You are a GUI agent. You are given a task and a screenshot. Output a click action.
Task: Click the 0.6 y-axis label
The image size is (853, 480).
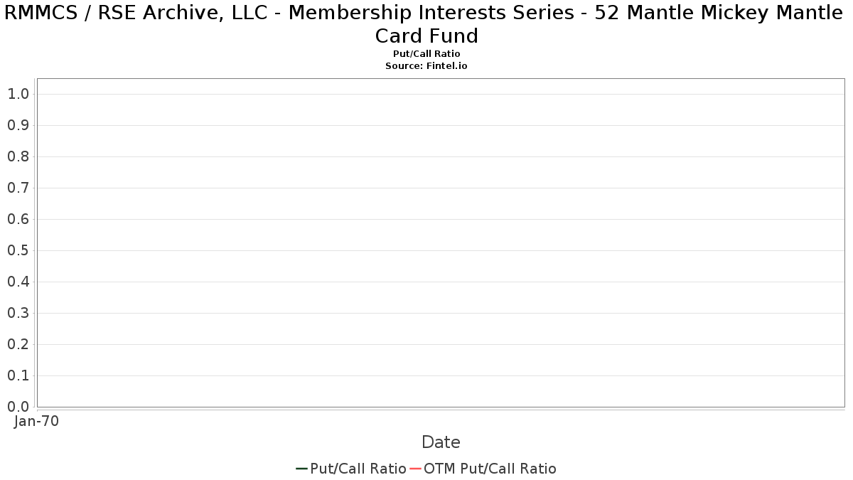tap(18, 219)
